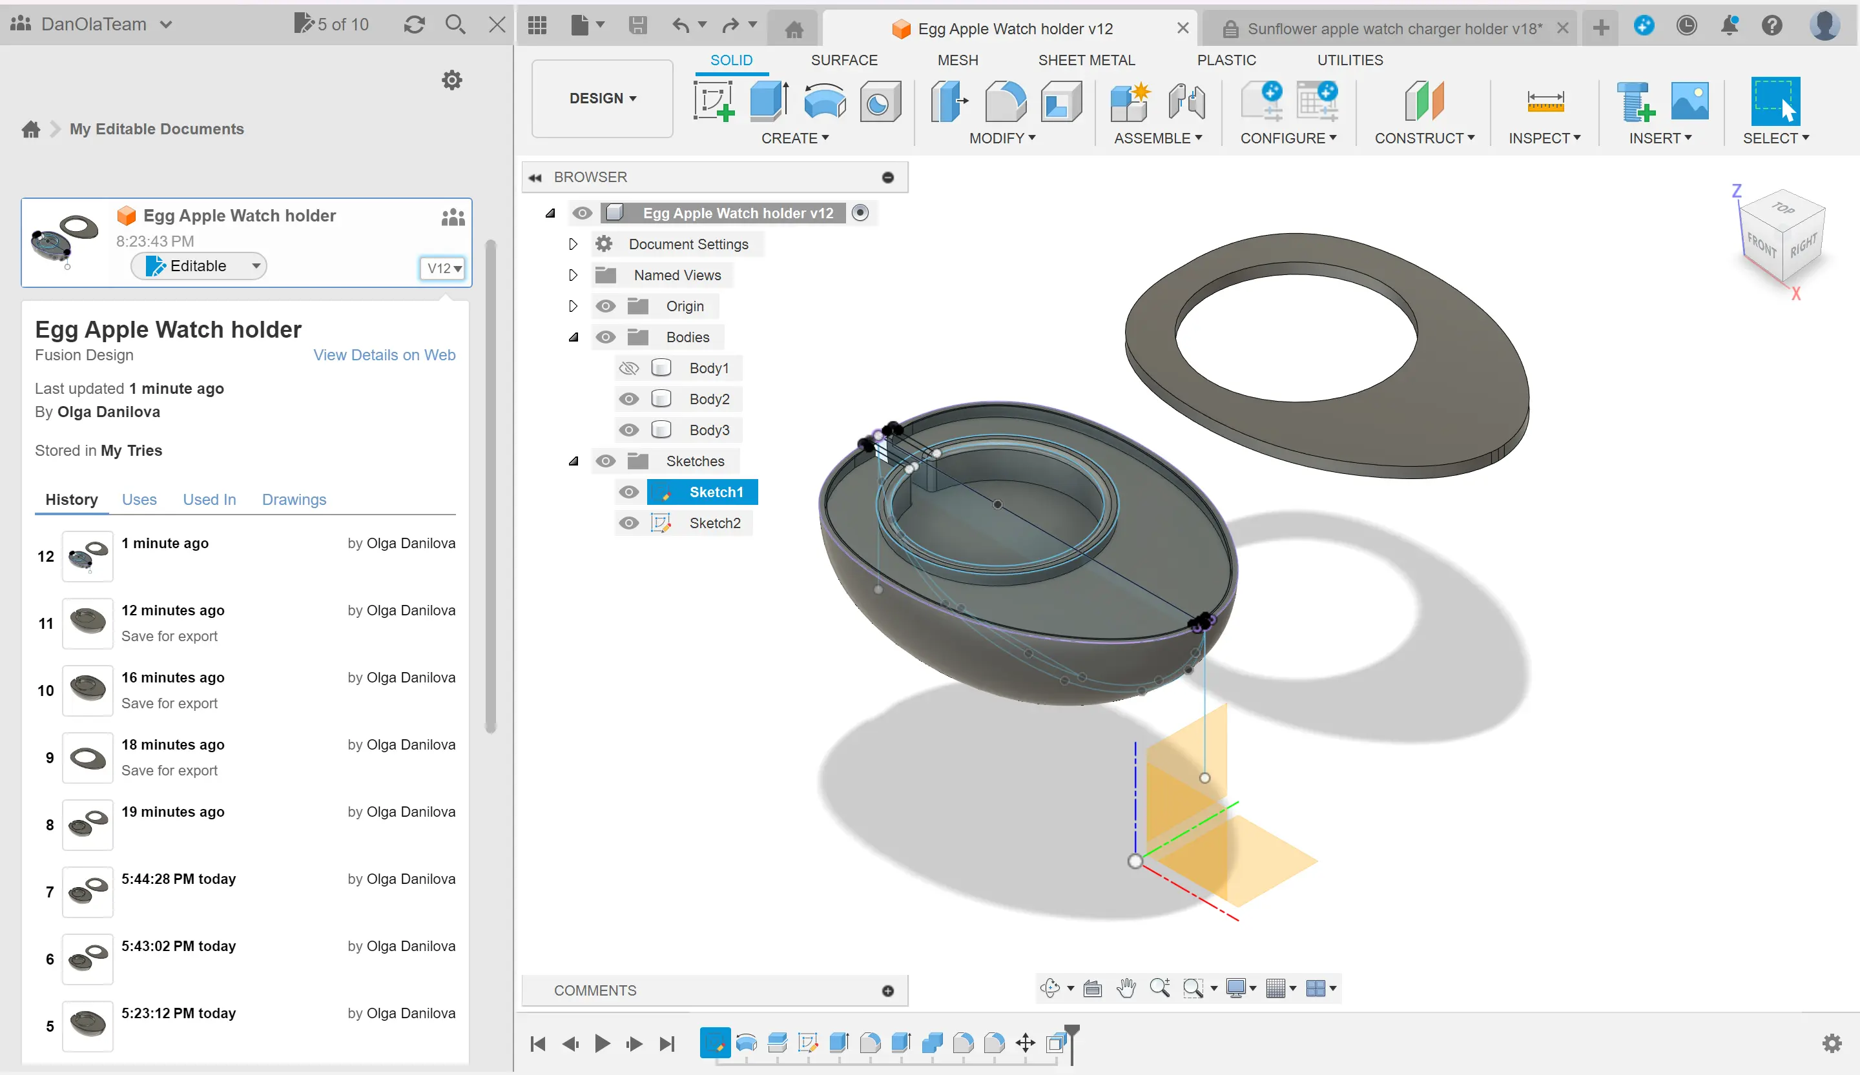Open the Data Panel grid icon
This screenshot has width=1860, height=1075.
pos(537,26)
